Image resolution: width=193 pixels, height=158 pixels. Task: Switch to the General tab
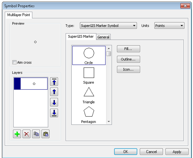point(103,37)
